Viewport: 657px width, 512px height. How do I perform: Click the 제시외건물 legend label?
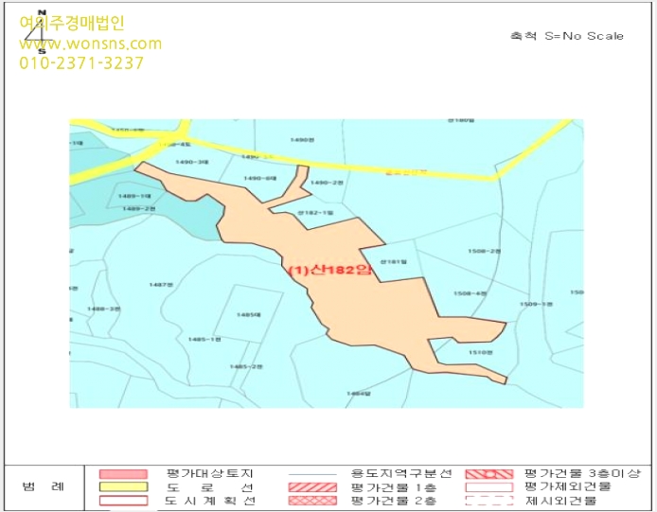click(x=560, y=501)
